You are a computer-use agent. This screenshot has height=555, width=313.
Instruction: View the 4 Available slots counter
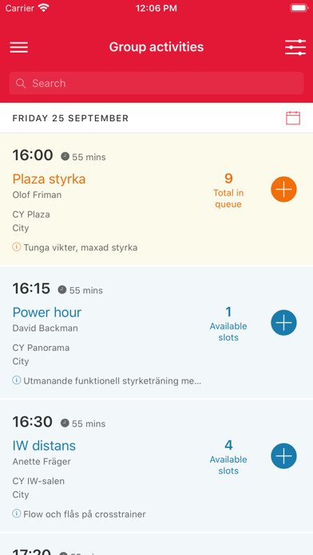coord(228,457)
